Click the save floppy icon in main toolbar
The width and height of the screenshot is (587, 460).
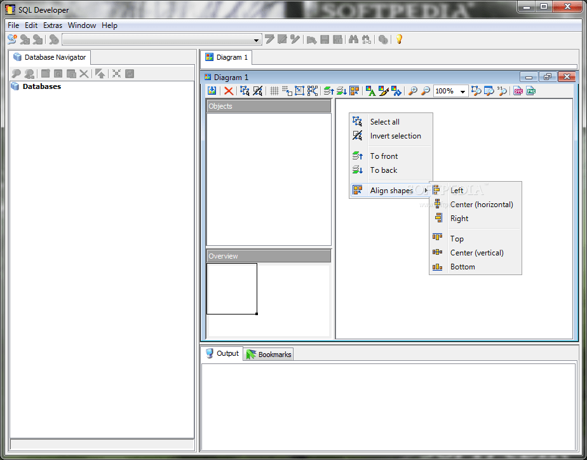(x=325, y=39)
